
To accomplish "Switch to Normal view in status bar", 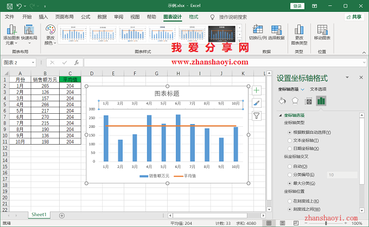I will coord(269,223).
